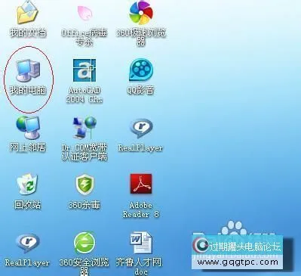Open the Recycle Bin (回收站) icon
301x276 pixels.
(27, 185)
